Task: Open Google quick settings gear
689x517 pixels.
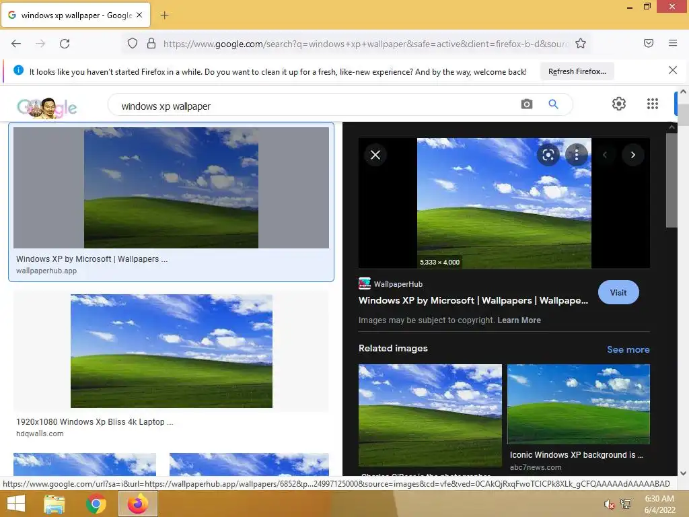Action: click(x=619, y=104)
